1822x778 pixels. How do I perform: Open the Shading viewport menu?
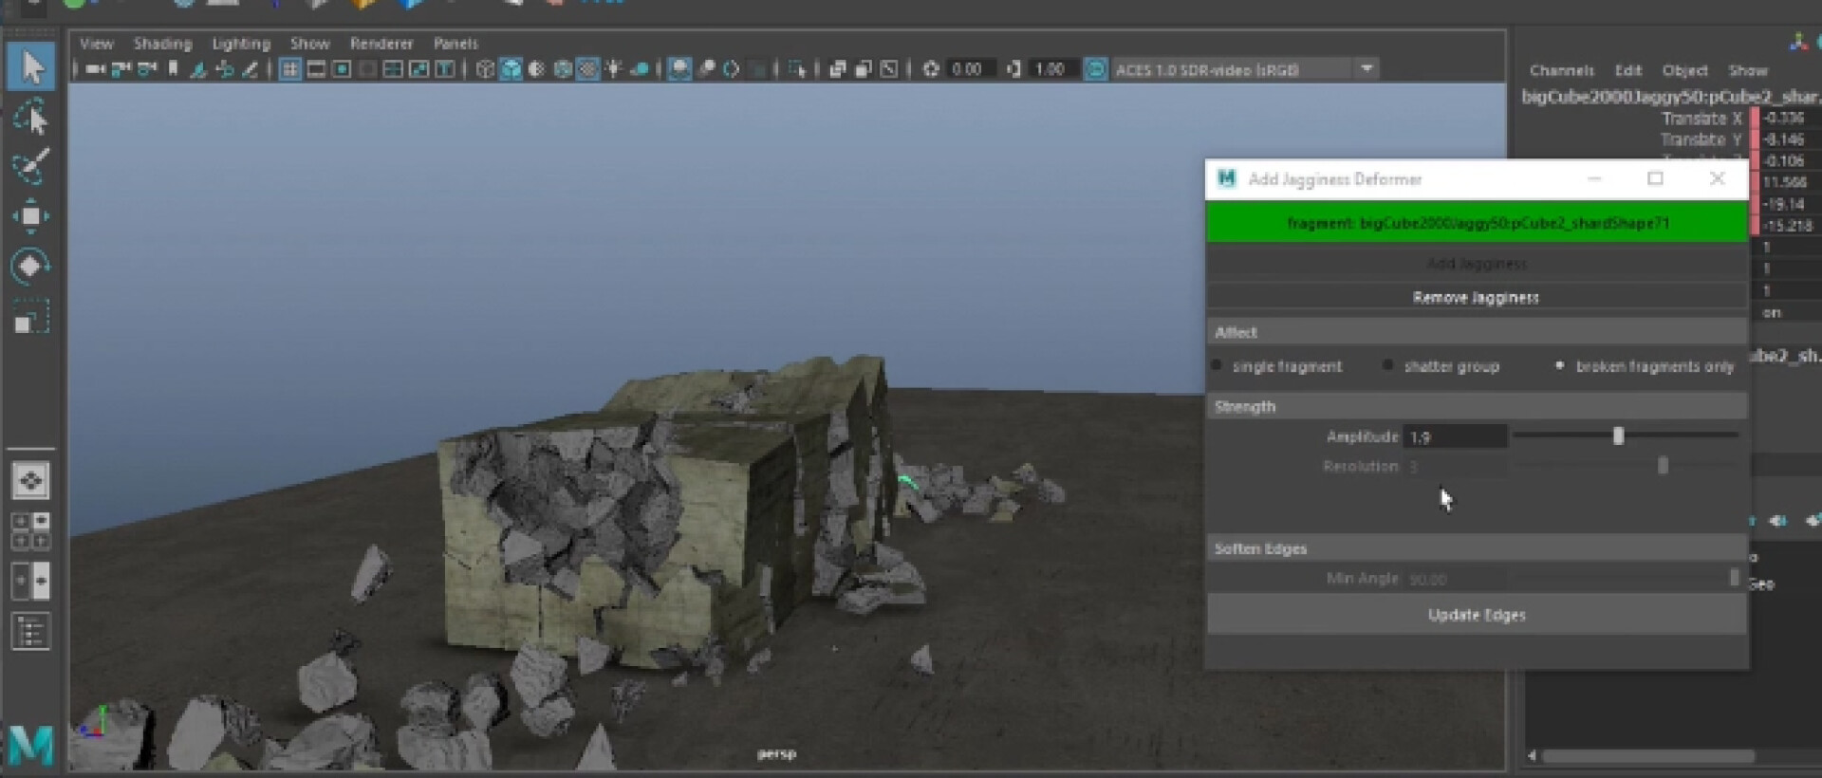162,44
